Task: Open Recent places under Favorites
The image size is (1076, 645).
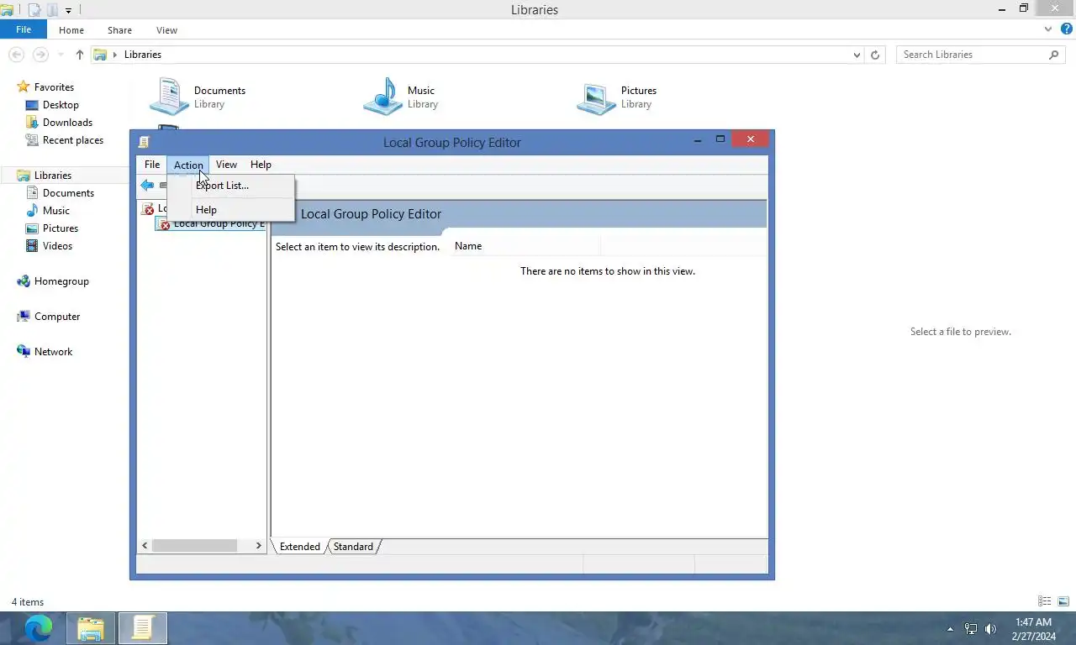Action: click(x=73, y=140)
